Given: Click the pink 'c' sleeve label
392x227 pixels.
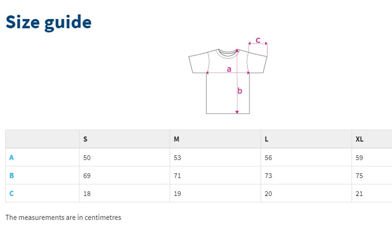Looking at the screenshot, I should click(258, 40).
